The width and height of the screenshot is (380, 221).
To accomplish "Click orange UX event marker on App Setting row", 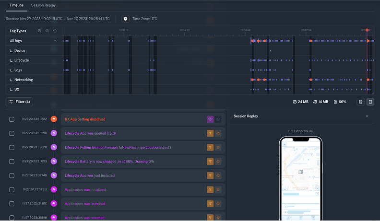I will coord(54,119).
